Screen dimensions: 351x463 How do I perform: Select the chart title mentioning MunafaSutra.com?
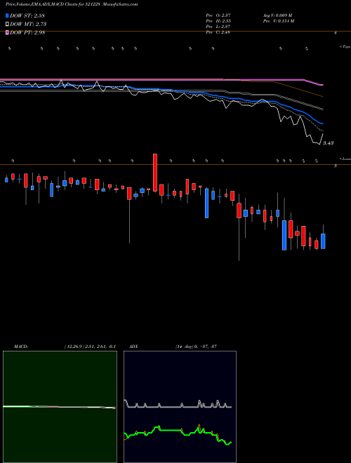(x=72, y=4)
